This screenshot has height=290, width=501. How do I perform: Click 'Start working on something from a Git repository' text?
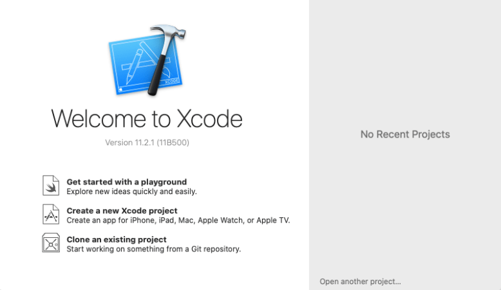(154, 249)
